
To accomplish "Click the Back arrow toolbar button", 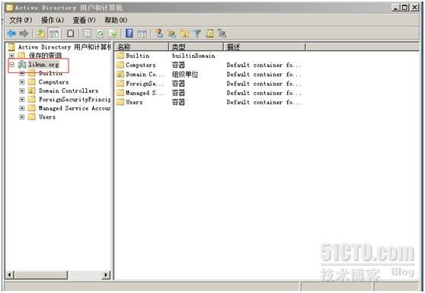I will click(11, 33).
